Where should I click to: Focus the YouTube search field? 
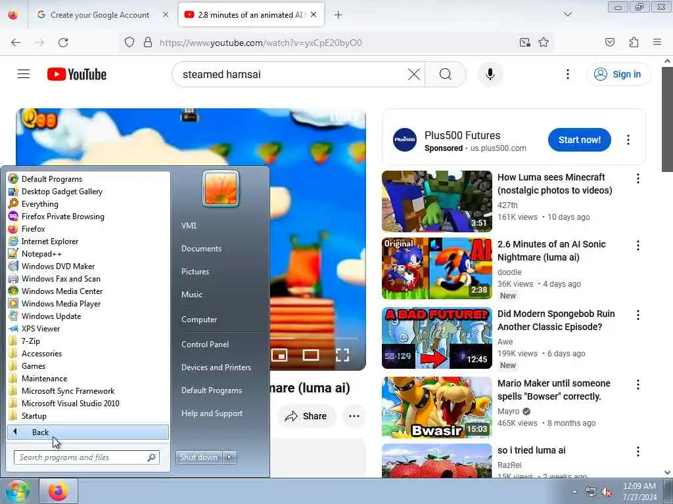(293, 74)
